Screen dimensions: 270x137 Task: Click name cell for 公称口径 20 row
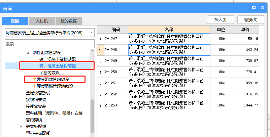pyautogui.click(x=169, y=50)
